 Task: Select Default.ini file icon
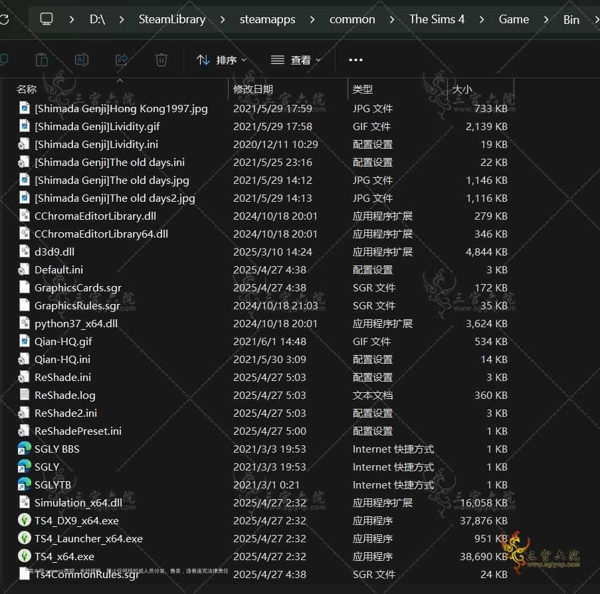click(24, 270)
